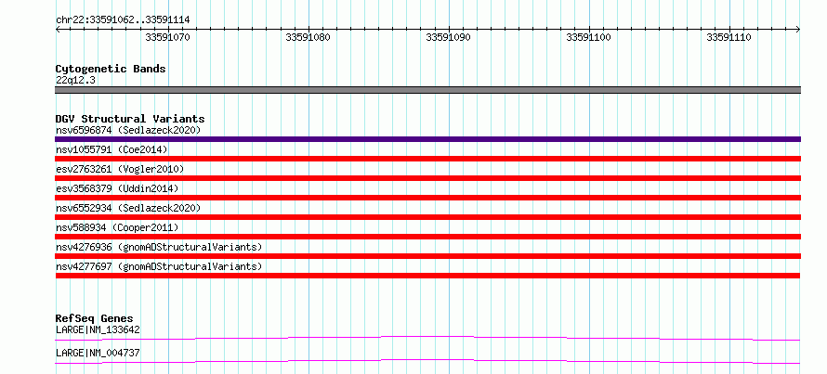This screenshot has height=374, width=827.
Task: Click the red bar under nsv6552934
Action: click(x=427, y=217)
